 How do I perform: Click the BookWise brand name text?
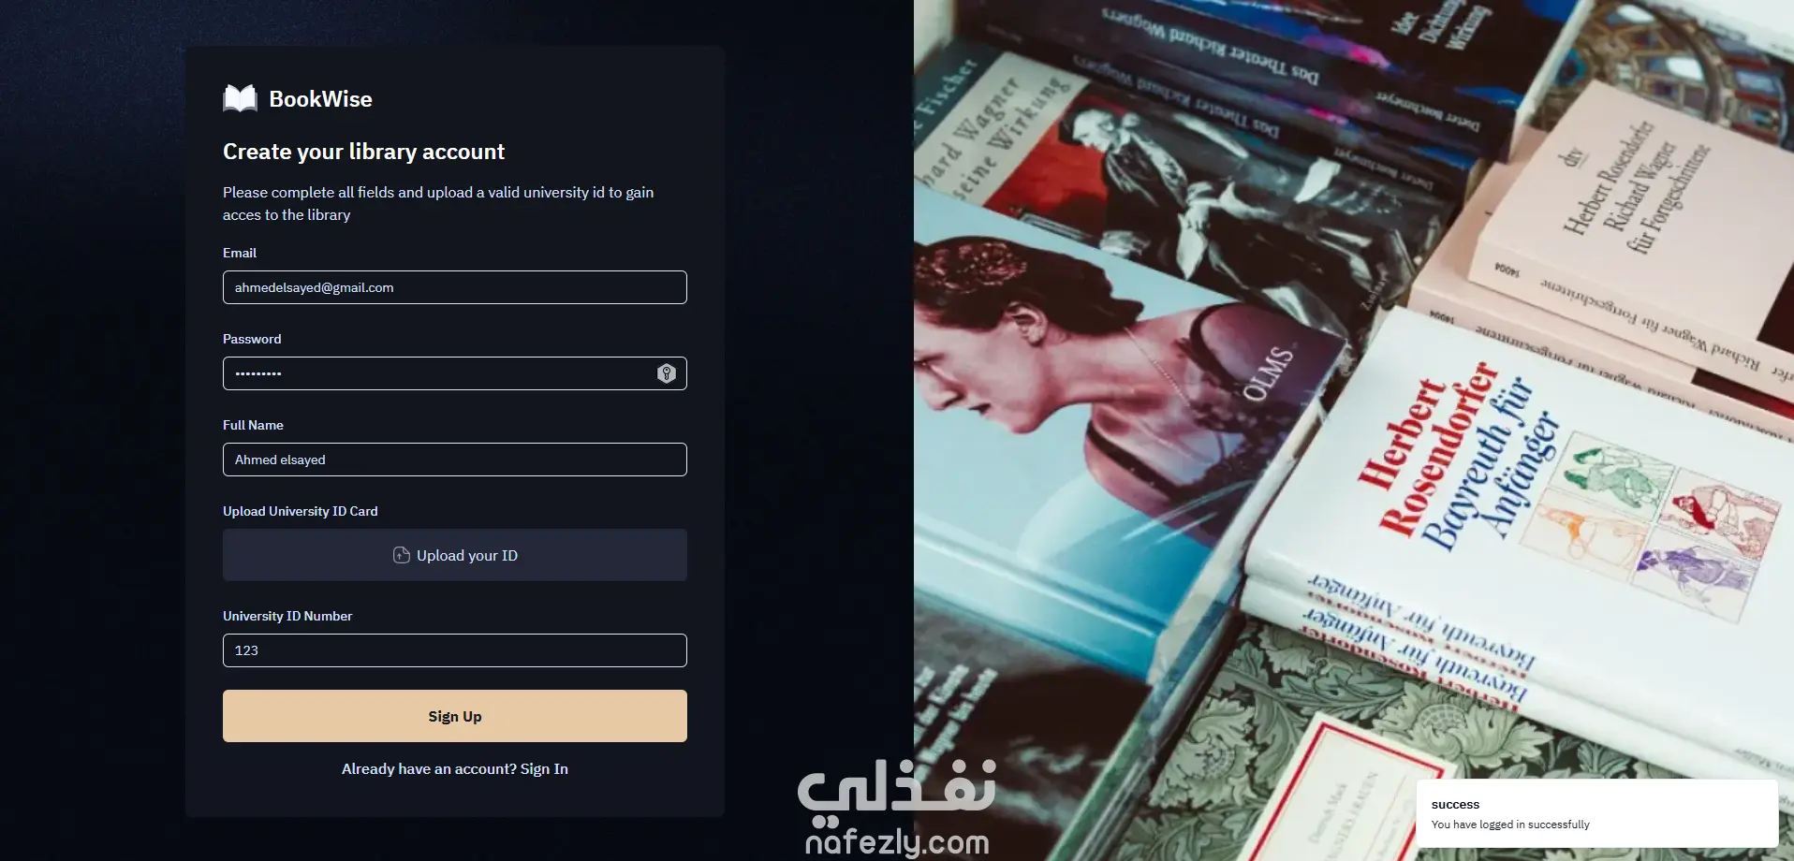pyautogui.click(x=320, y=99)
